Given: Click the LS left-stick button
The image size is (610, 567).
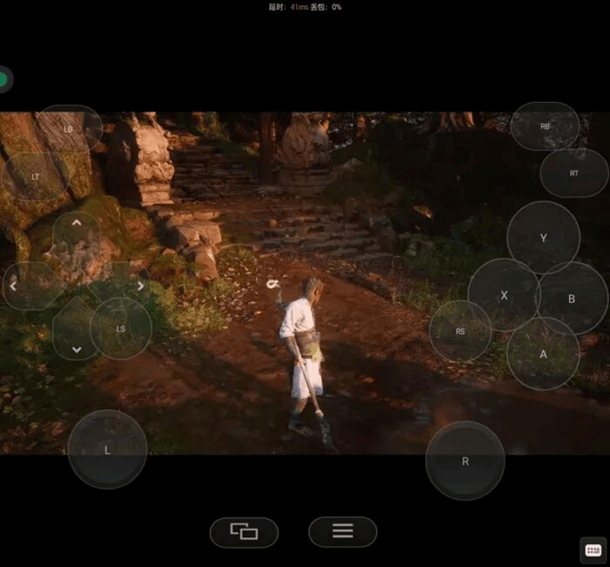Looking at the screenshot, I should 120,329.
